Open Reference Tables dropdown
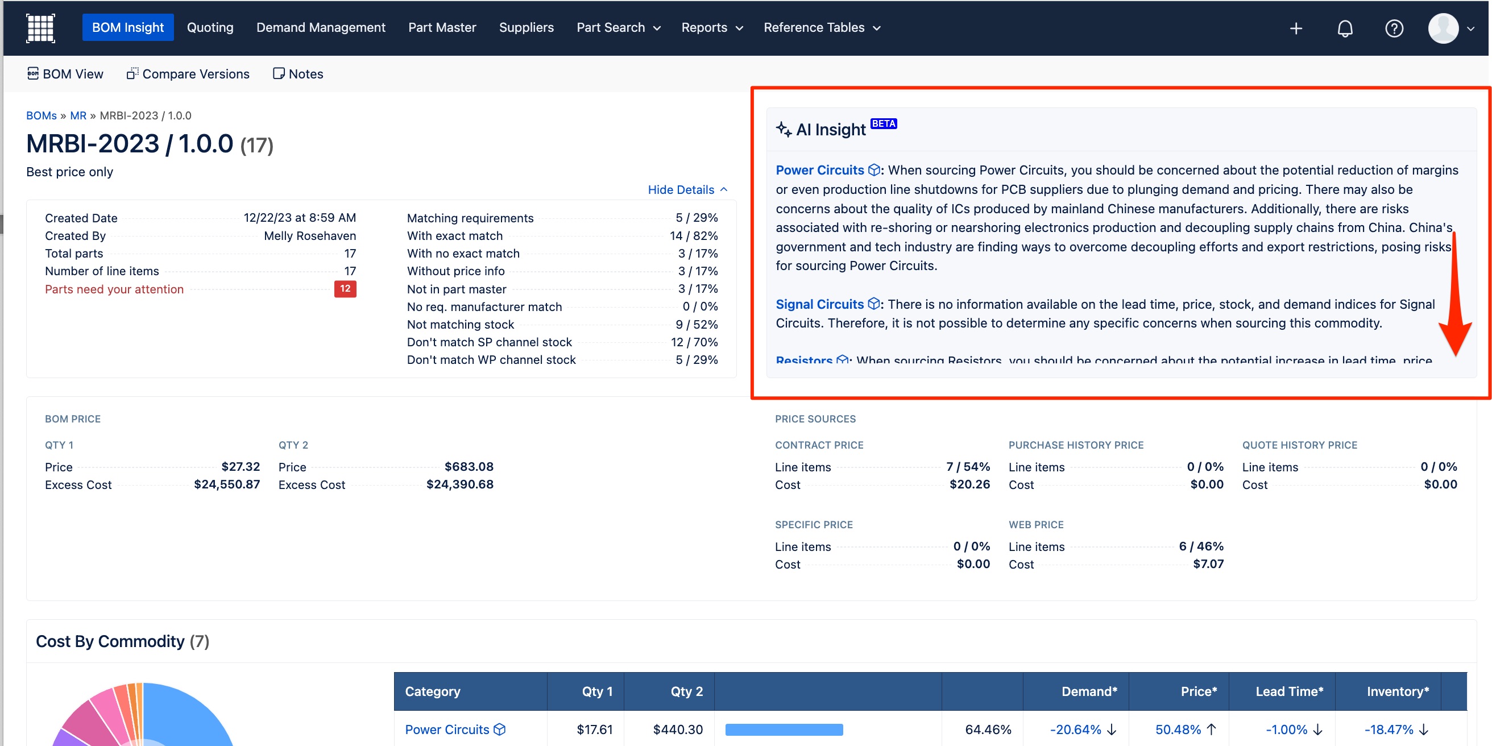Image resolution: width=1492 pixels, height=746 pixels. pos(822,27)
